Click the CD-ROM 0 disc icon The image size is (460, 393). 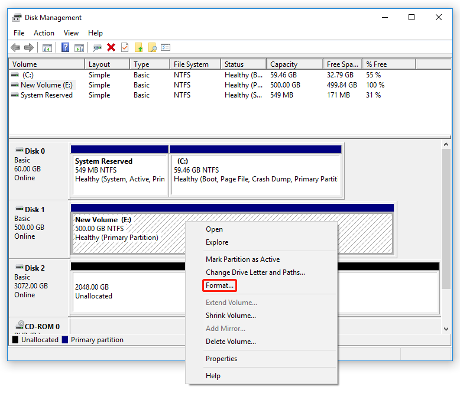pyautogui.click(x=20, y=325)
